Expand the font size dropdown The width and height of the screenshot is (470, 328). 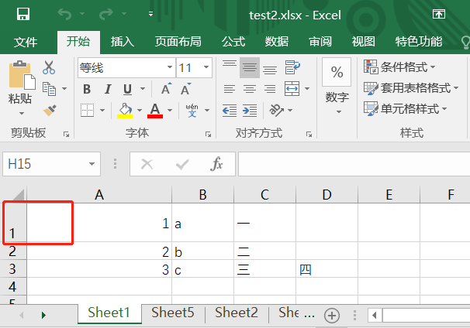point(207,68)
